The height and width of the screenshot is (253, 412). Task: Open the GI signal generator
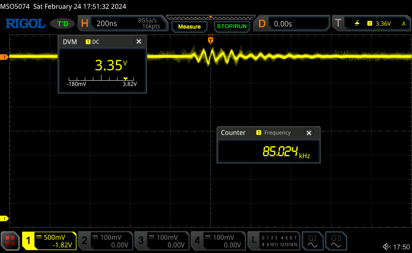[x=312, y=241]
